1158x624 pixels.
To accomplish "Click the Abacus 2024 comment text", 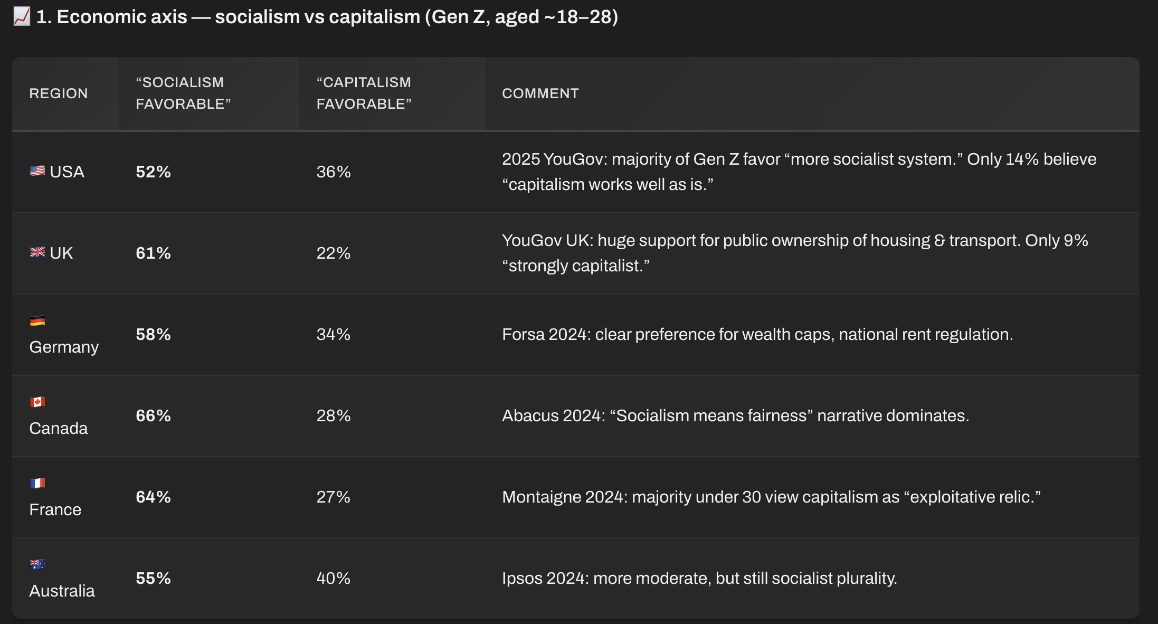I will pyautogui.click(x=735, y=415).
